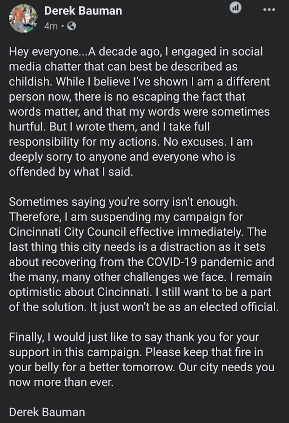
Task: Click the public globe audience icon
Action: 71,26
